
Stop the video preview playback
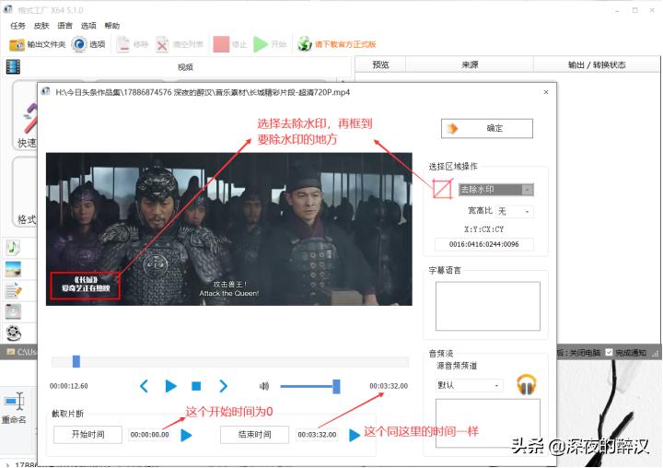196,386
